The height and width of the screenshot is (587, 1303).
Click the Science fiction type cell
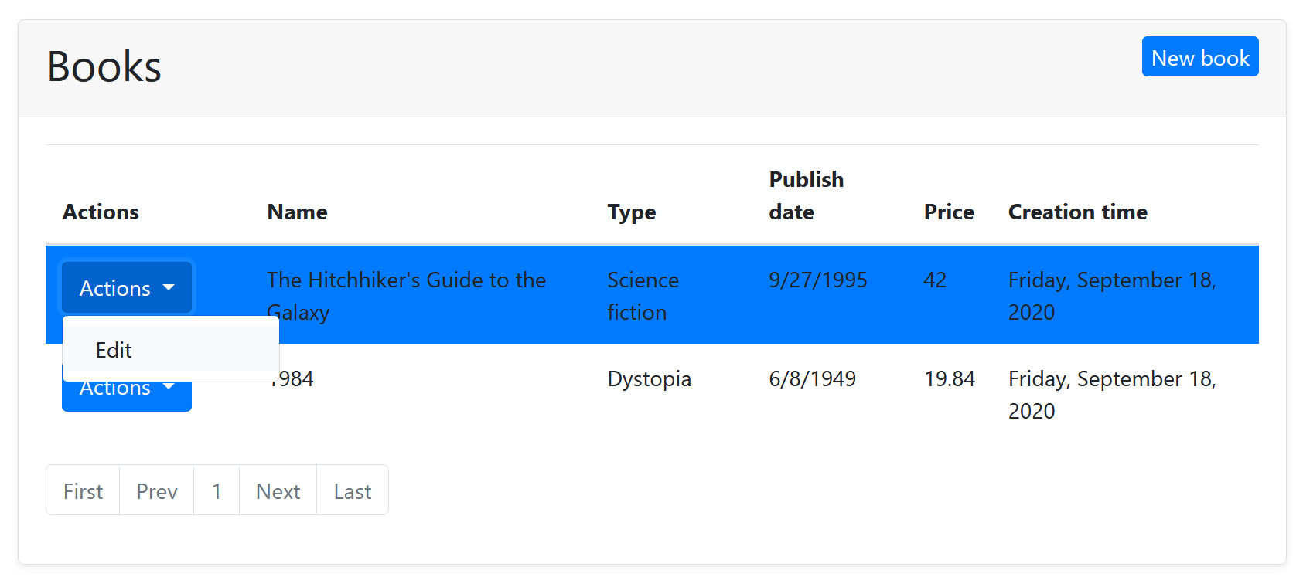tap(643, 296)
